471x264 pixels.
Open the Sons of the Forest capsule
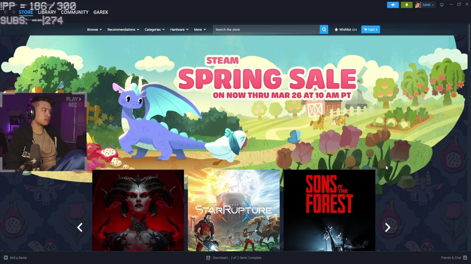[x=329, y=210]
